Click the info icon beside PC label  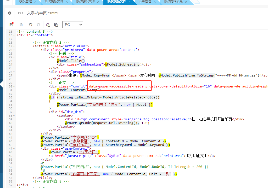[10, 13]
